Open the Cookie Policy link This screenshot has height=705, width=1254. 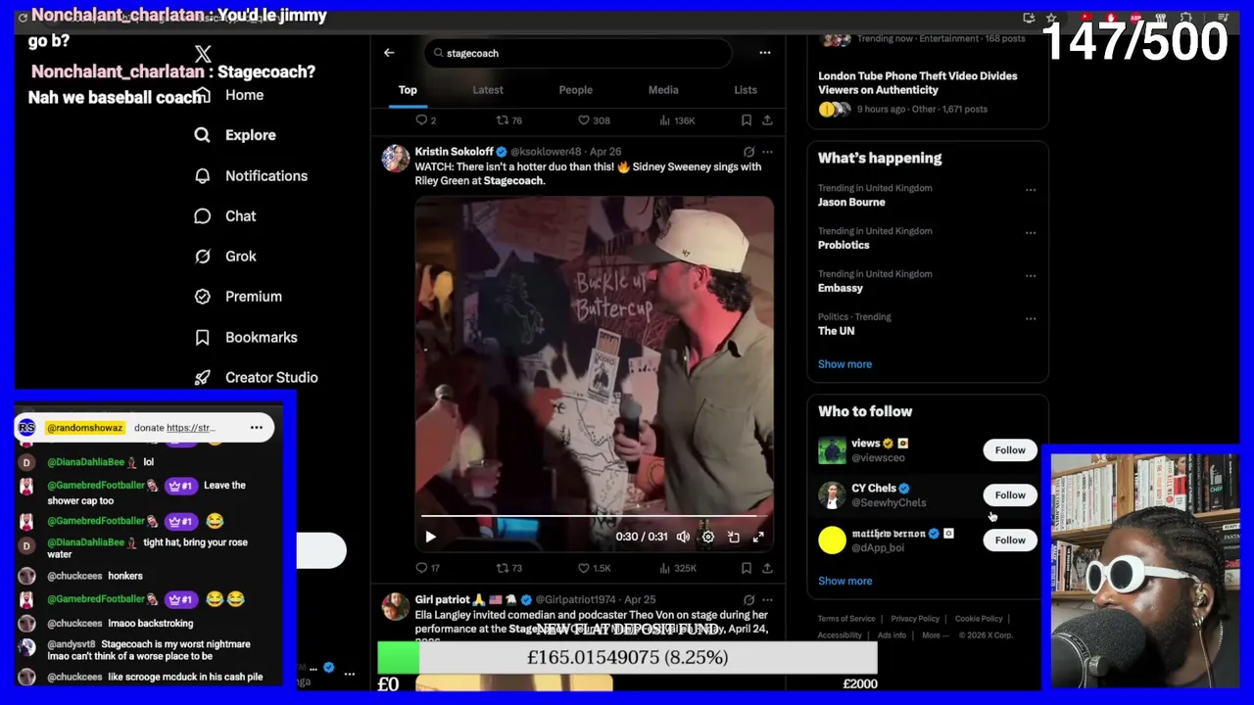click(979, 619)
